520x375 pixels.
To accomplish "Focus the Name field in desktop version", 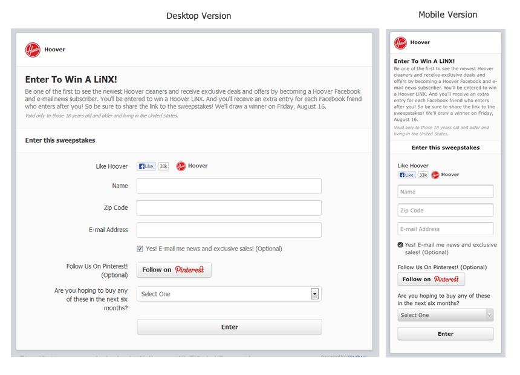I will [229, 186].
